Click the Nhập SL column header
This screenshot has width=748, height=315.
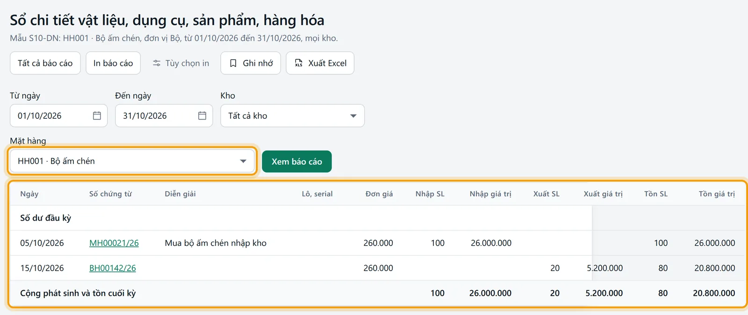pyautogui.click(x=430, y=194)
